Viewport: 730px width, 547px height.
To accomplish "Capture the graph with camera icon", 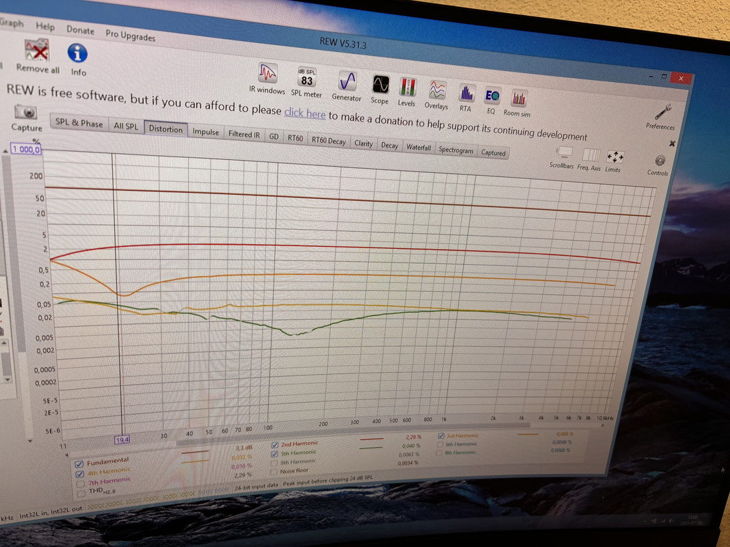I will [x=25, y=112].
